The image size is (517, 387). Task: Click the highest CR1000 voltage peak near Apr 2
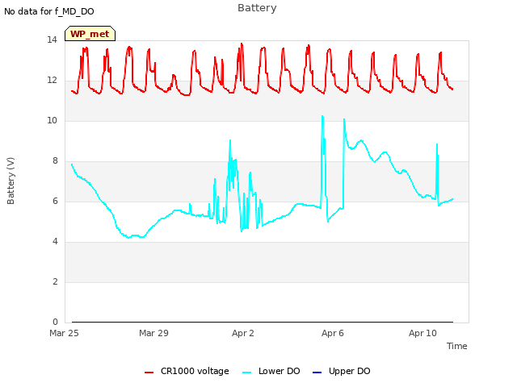[x=242, y=44]
